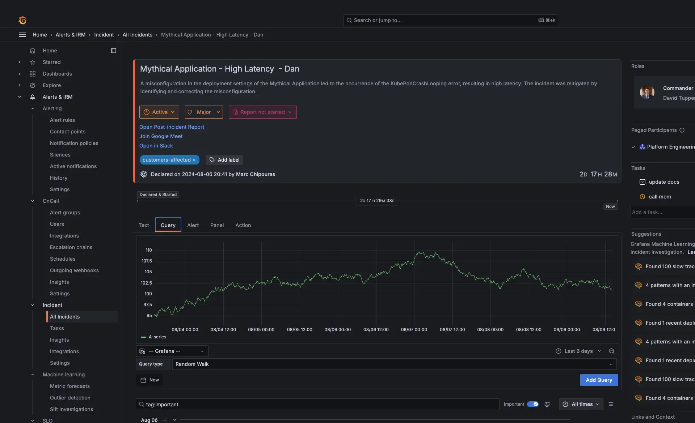Click the tag:important search field
Image resolution: width=695 pixels, height=423 pixels.
(317, 404)
